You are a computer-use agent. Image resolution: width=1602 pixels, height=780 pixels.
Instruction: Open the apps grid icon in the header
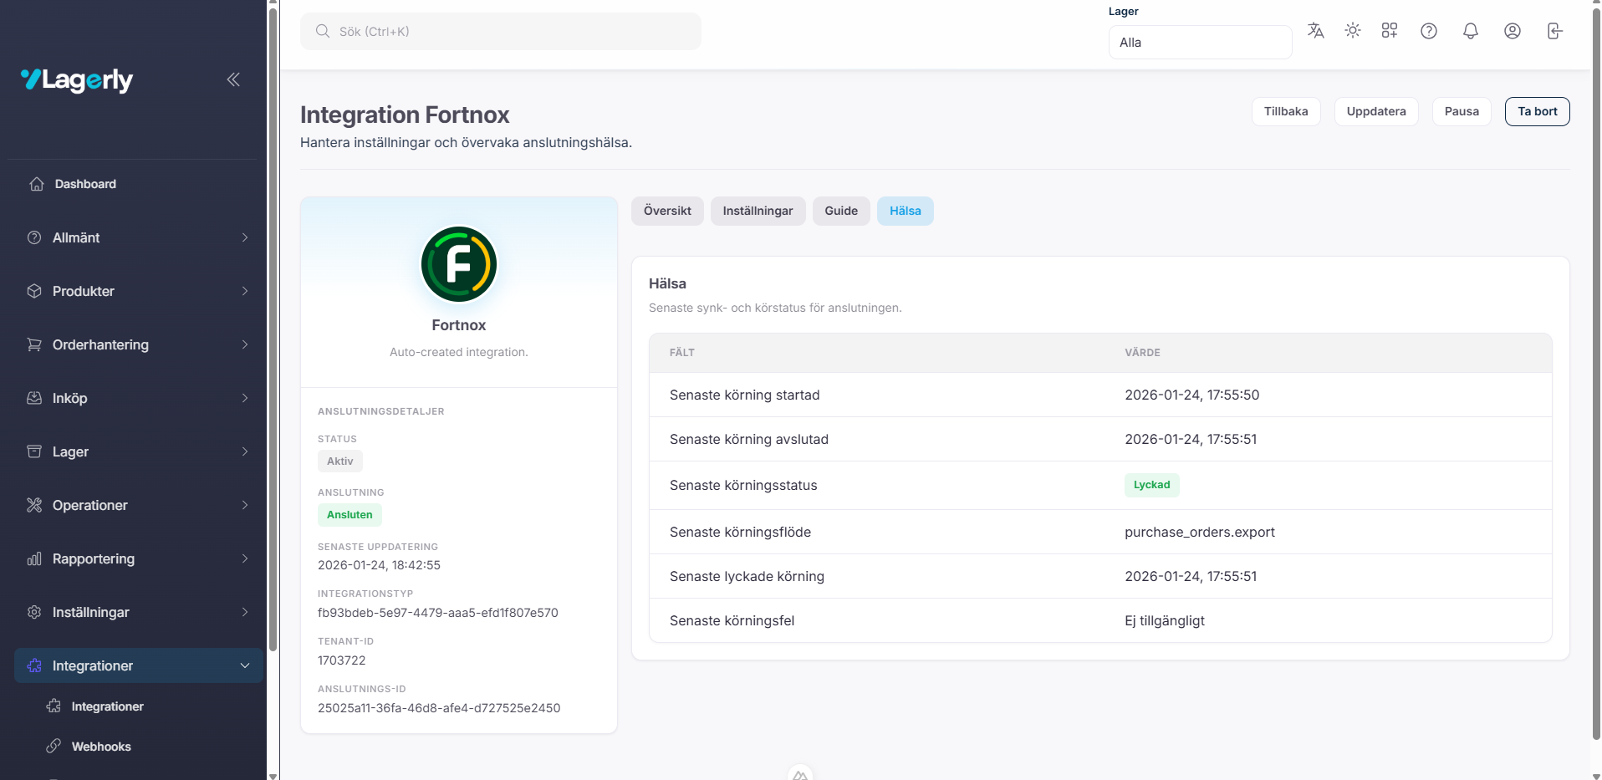click(x=1390, y=31)
